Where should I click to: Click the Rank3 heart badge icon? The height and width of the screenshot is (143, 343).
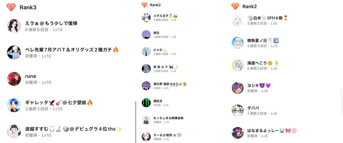point(11,7)
